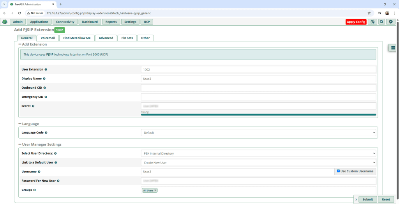
Task: Click the Submit button
Action: click(x=367, y=199)
